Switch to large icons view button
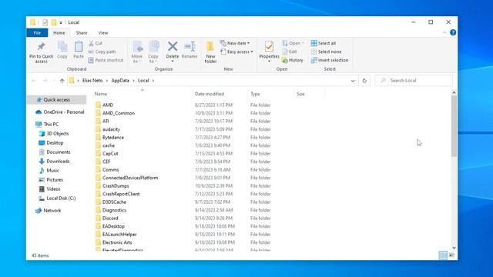 [451, 255]
